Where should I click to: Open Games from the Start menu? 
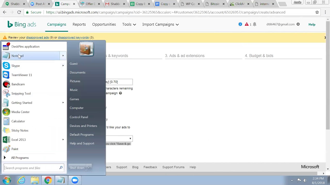[x=74, y=99]
